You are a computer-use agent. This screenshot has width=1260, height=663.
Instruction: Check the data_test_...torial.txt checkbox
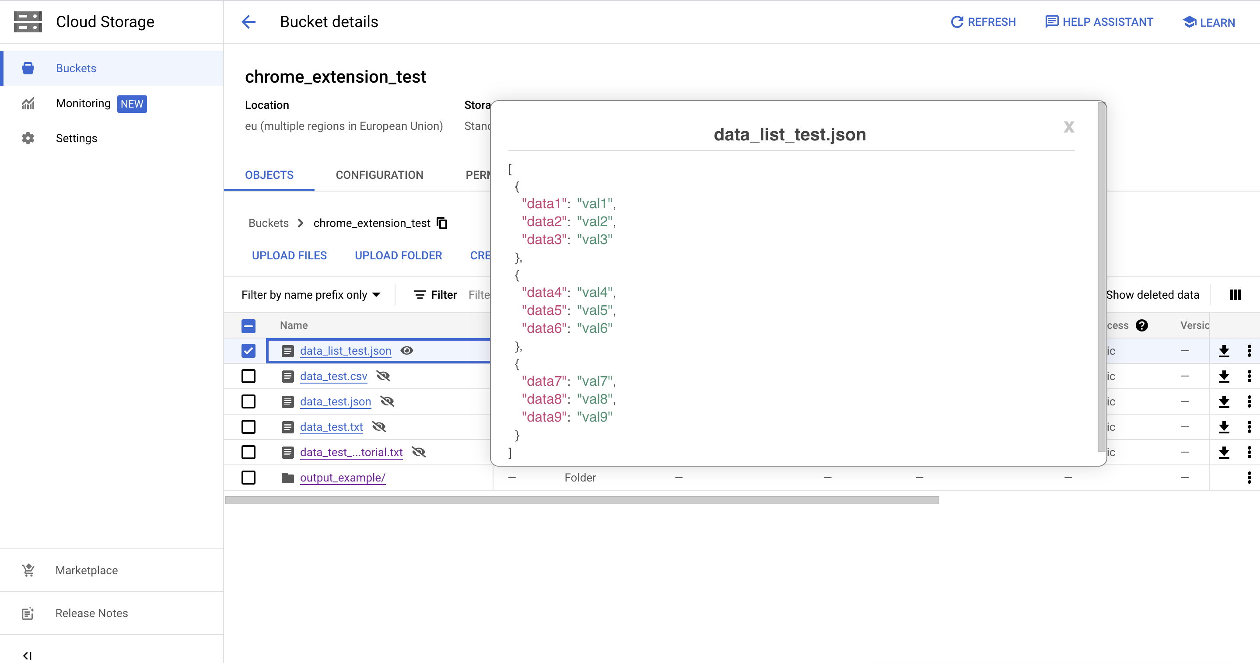click(248, 453)
